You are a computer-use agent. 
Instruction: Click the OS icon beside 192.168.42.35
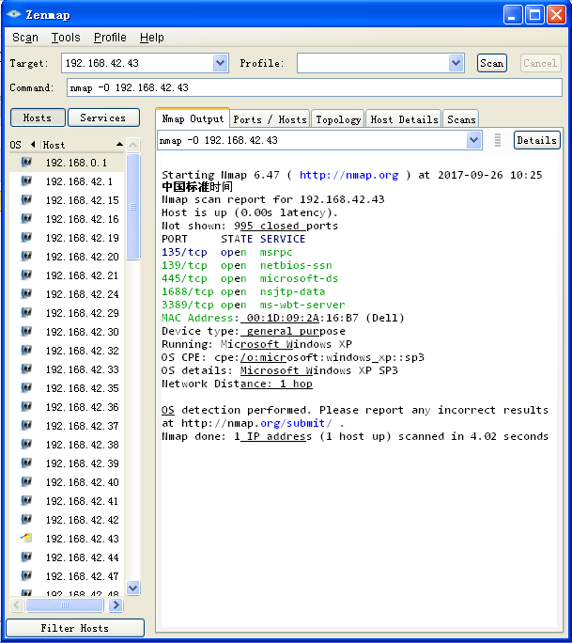tap(26, 387)
